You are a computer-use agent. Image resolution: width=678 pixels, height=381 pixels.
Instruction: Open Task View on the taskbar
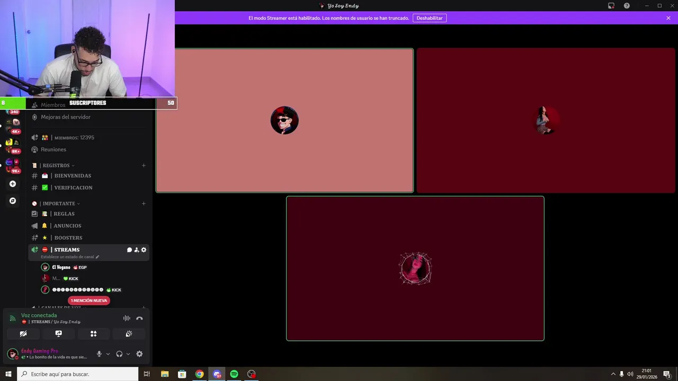pyautogui.click(x=147, y=374)
